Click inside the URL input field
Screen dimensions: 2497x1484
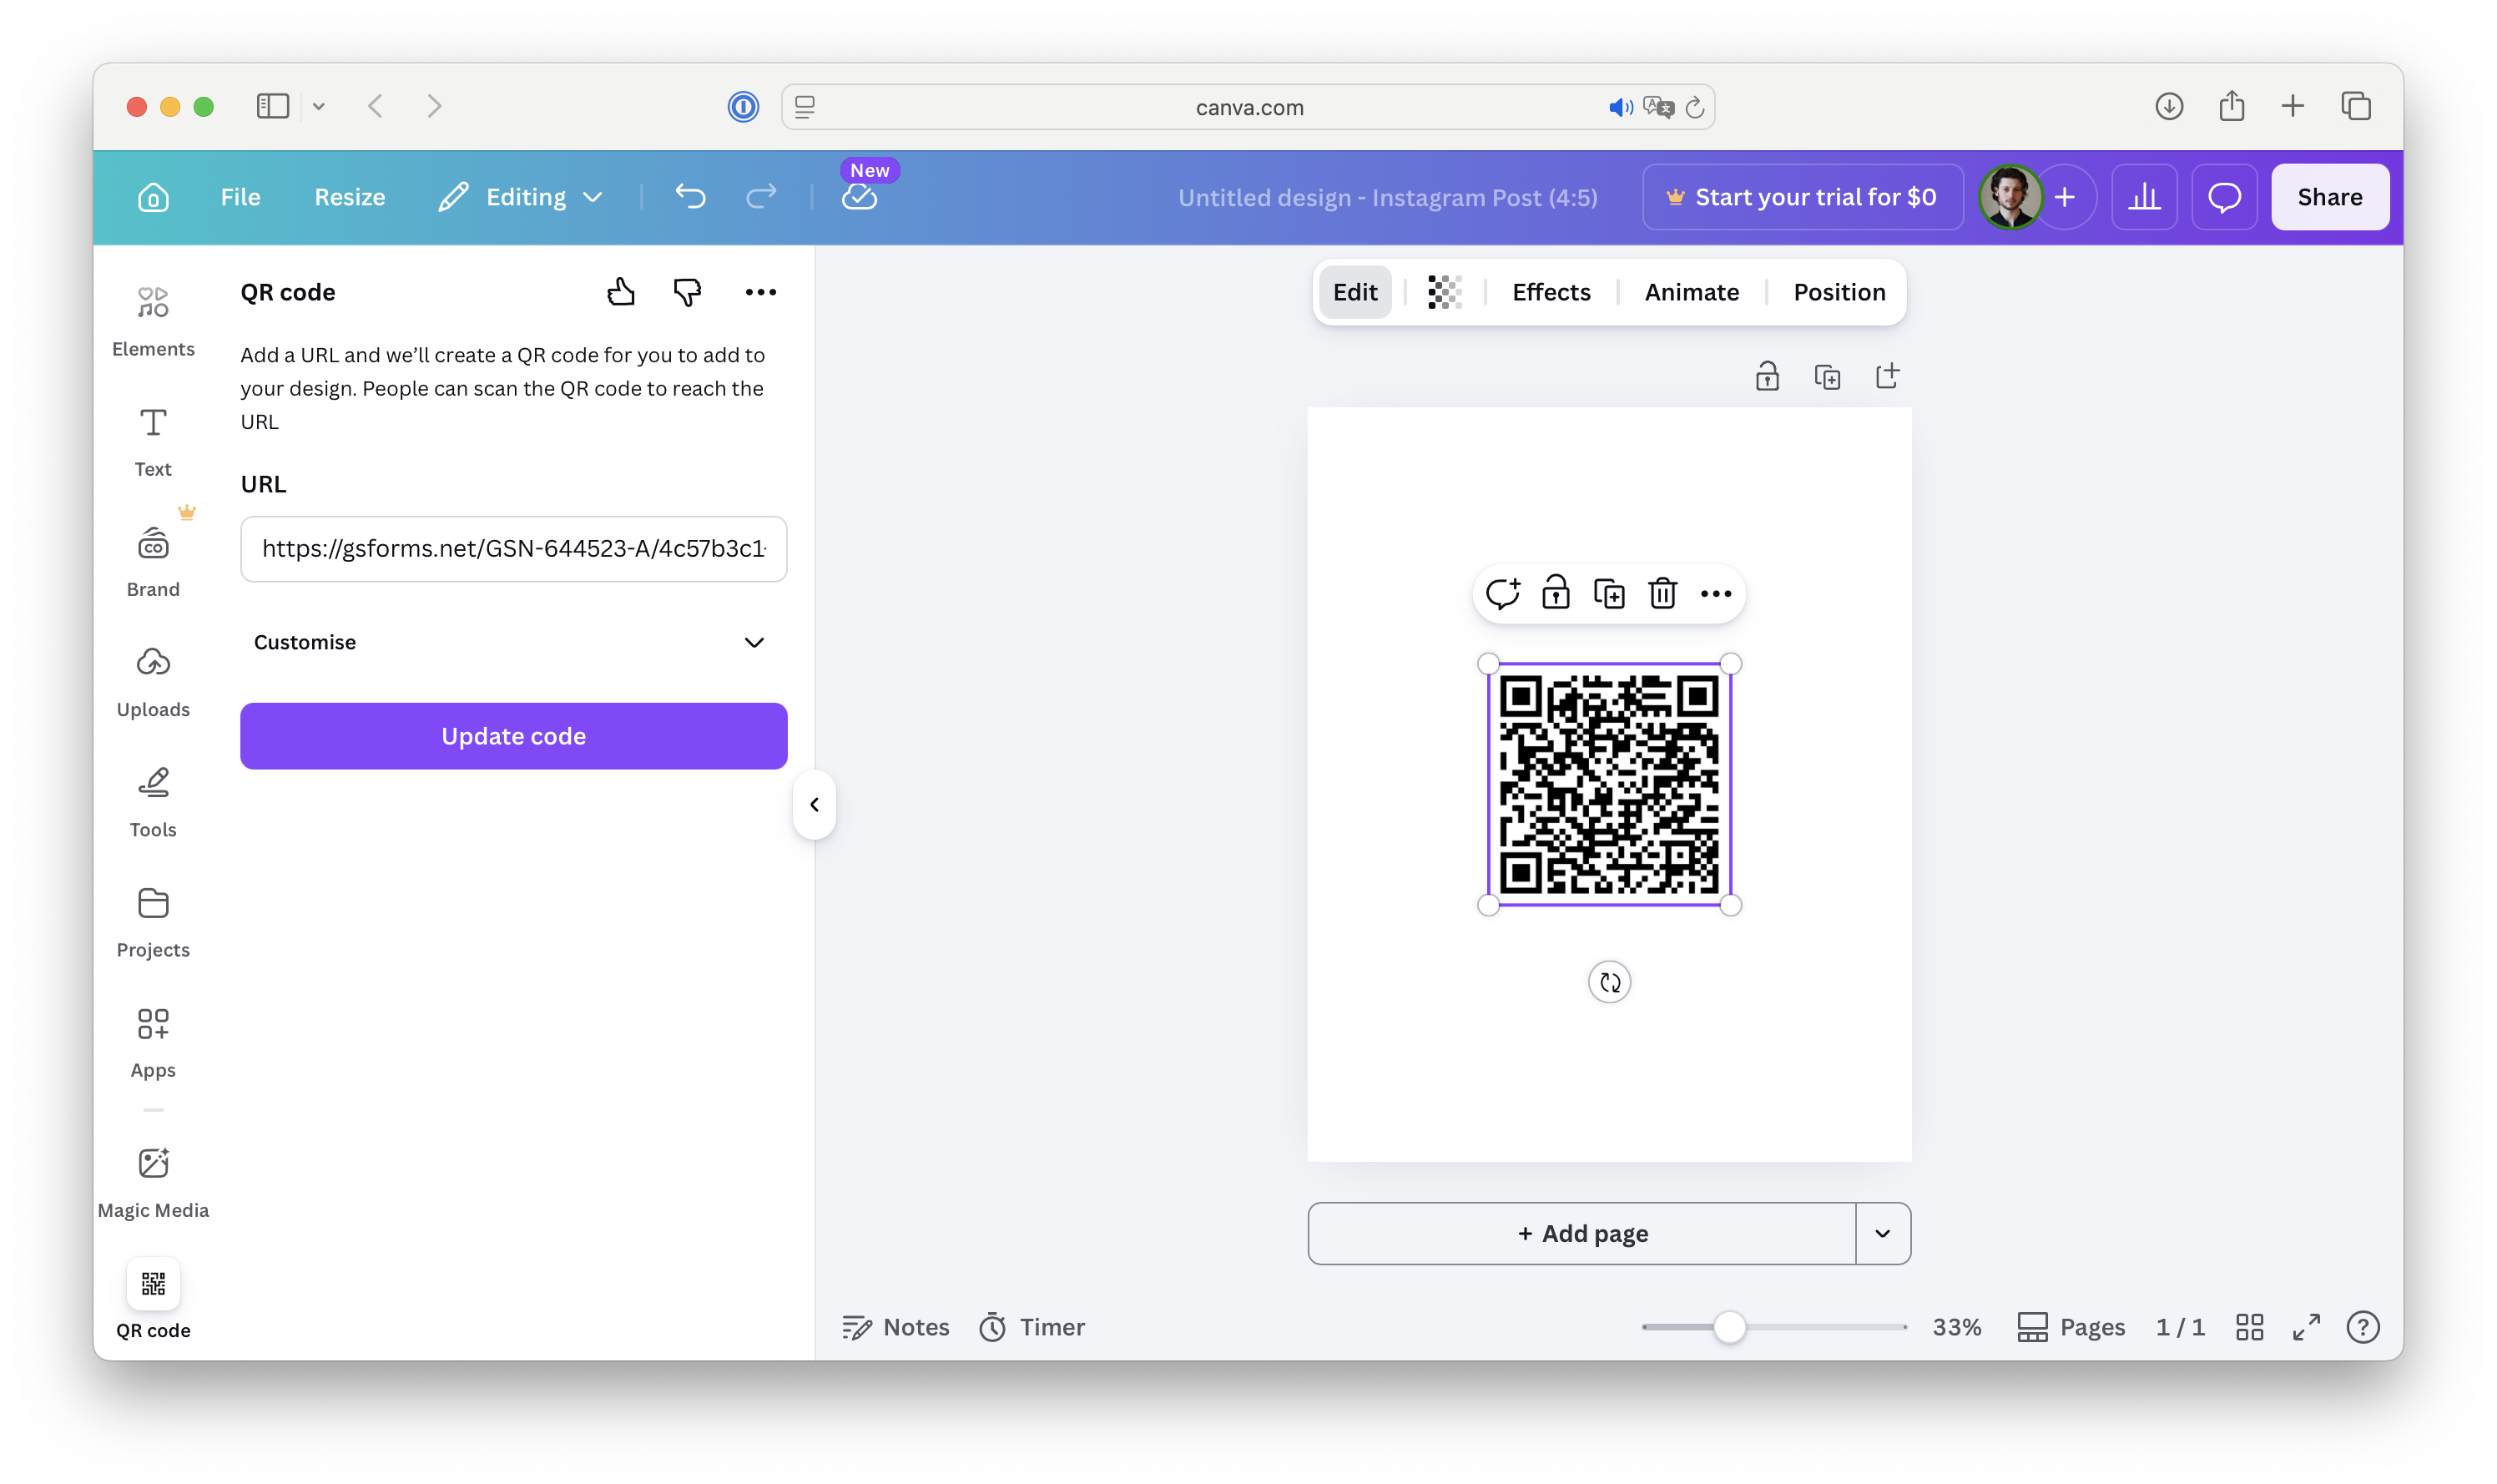point(512,549)
